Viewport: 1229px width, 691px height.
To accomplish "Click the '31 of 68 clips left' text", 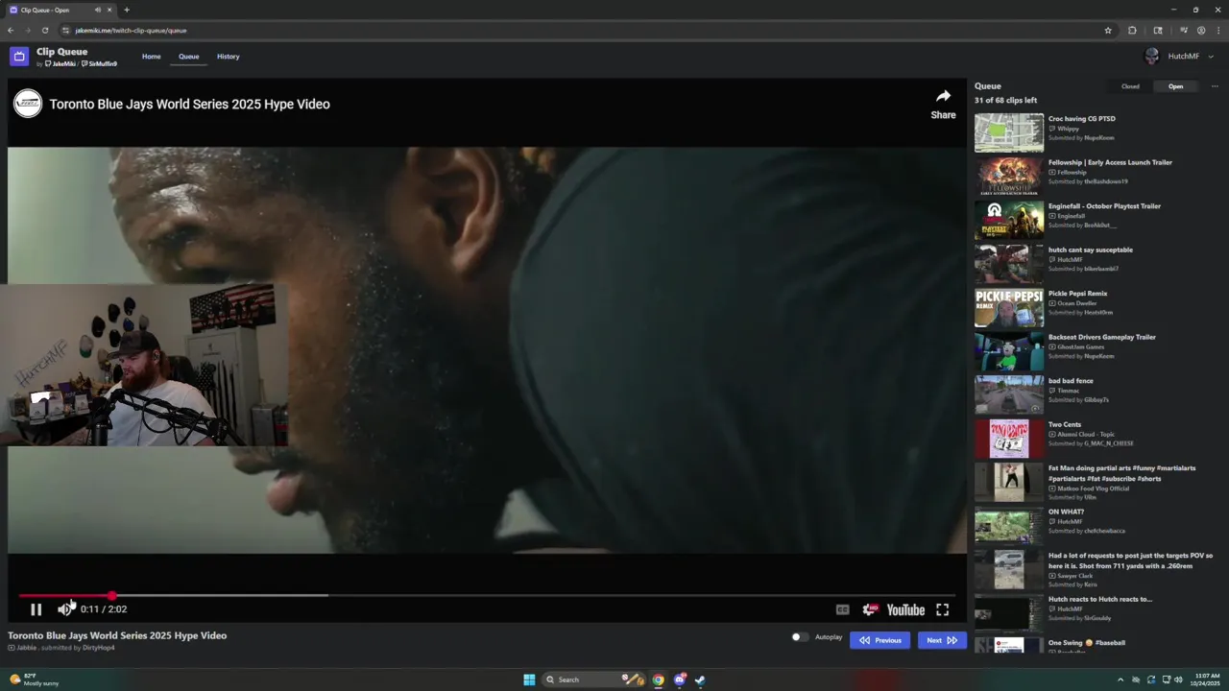I will click(x=1005, y=100).
